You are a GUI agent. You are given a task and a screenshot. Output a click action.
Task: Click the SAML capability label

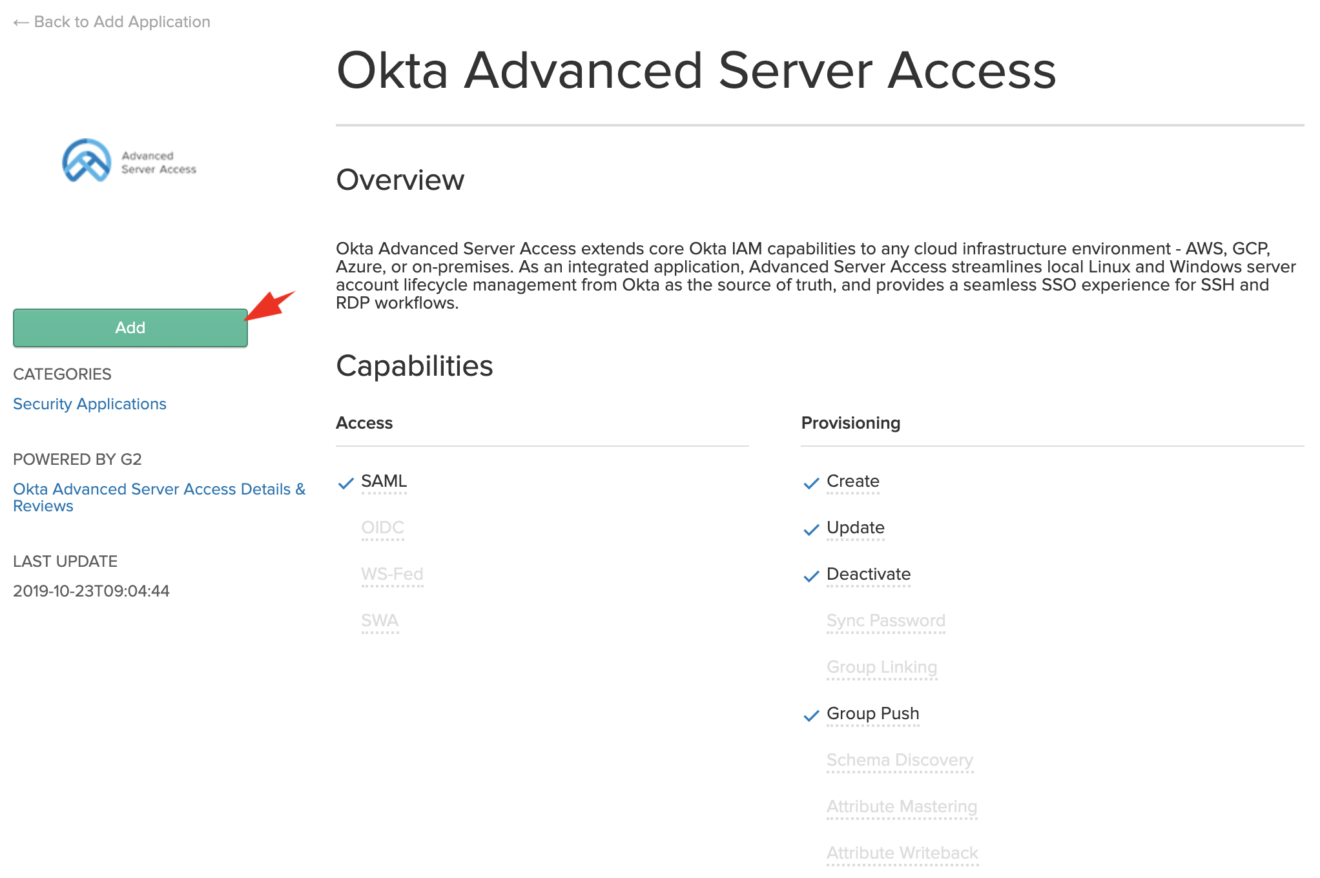(x=384, y=482)
